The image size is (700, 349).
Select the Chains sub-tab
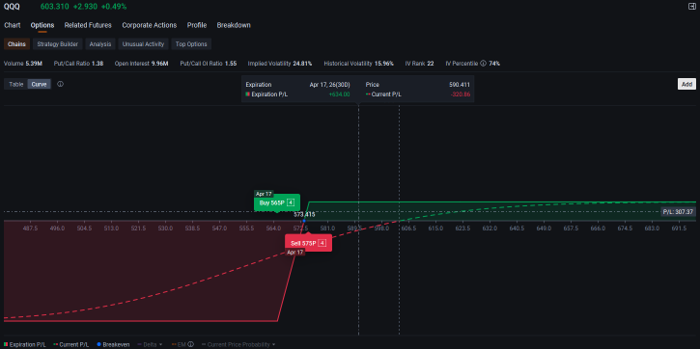click(16, 44)
